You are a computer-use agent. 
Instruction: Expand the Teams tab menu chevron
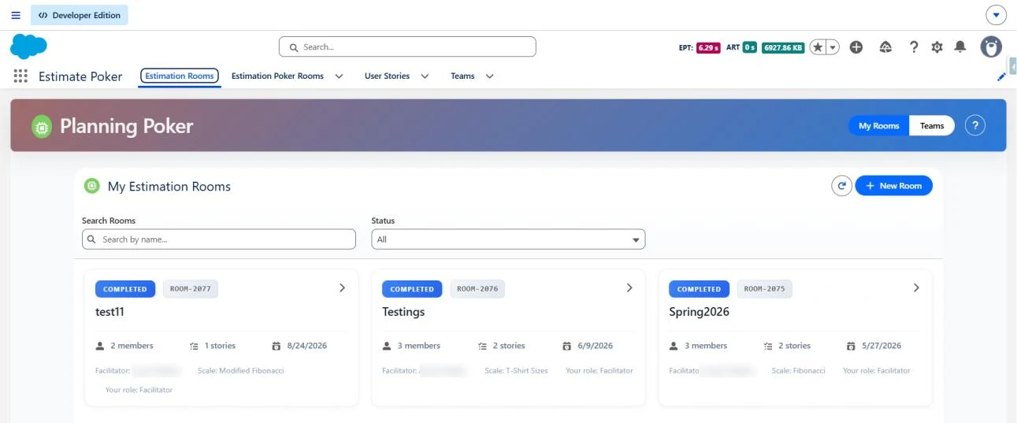(x=489, y=76)
